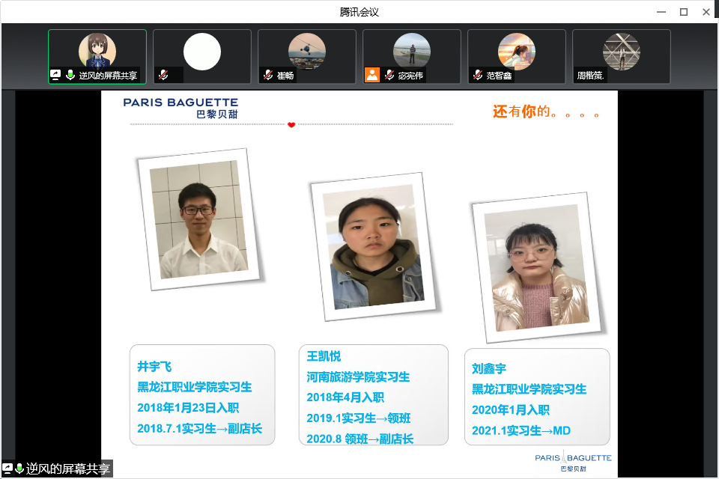The height and width of the screenshot is (479, 719).
Task: Click the orange host badge beside 宓宪伟
Action: tap(371, 75)
